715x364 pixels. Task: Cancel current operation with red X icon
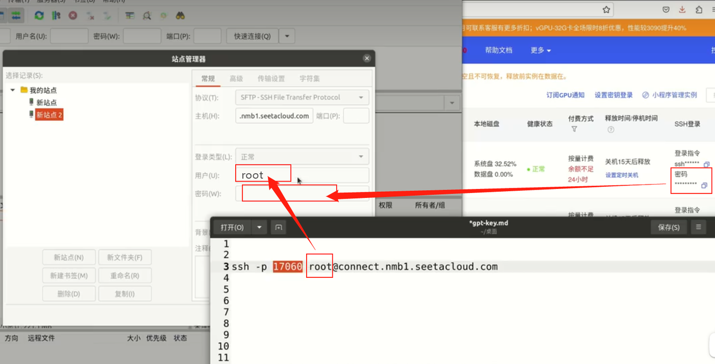point(73,15)
